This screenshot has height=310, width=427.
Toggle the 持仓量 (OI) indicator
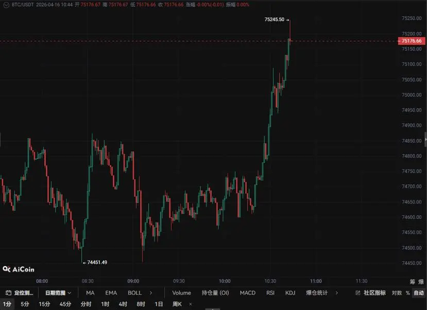pos(215,293)
